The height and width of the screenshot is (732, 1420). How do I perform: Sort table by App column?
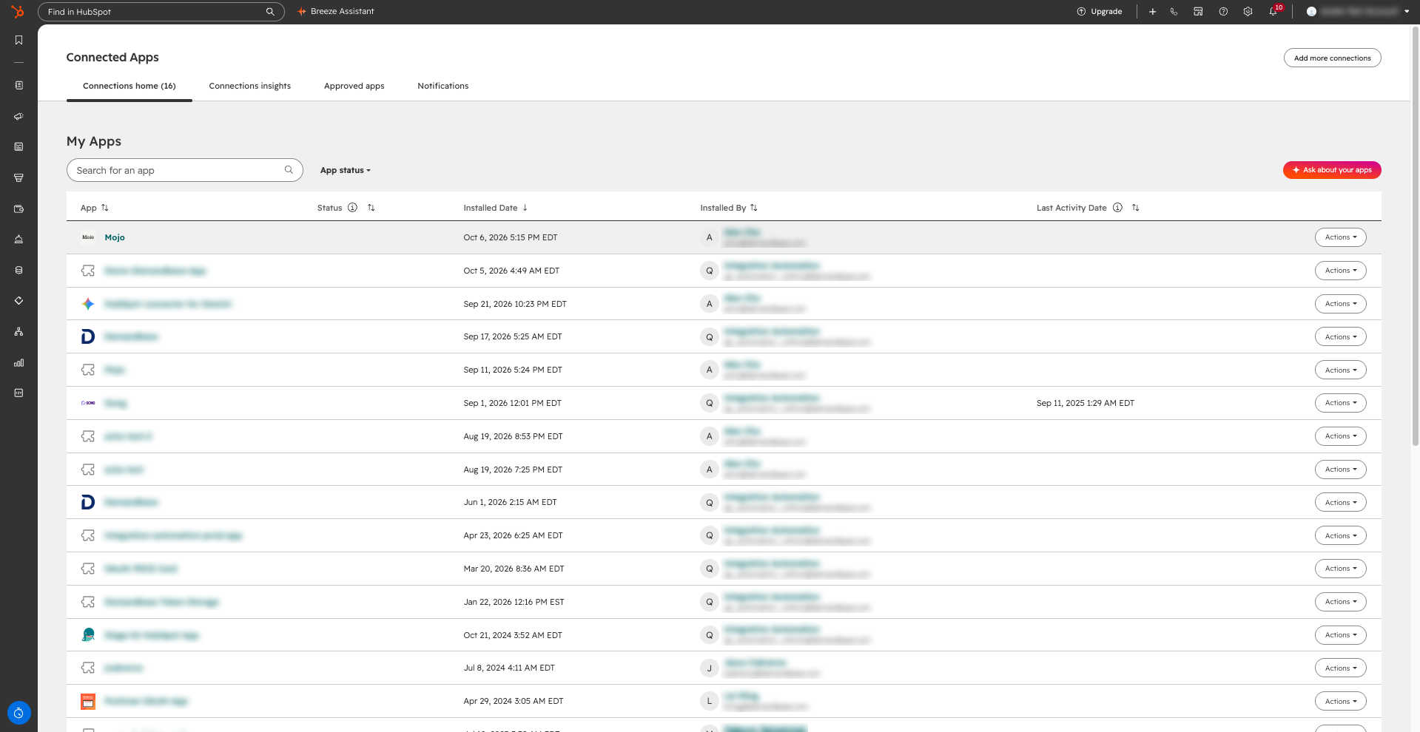(105, 208)
